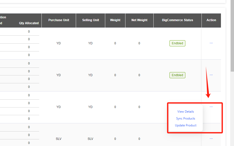This screenshot has width=234, height=146.
Task: Click the Weight column header
Action: pyautogui.click(x=115, y=20)
